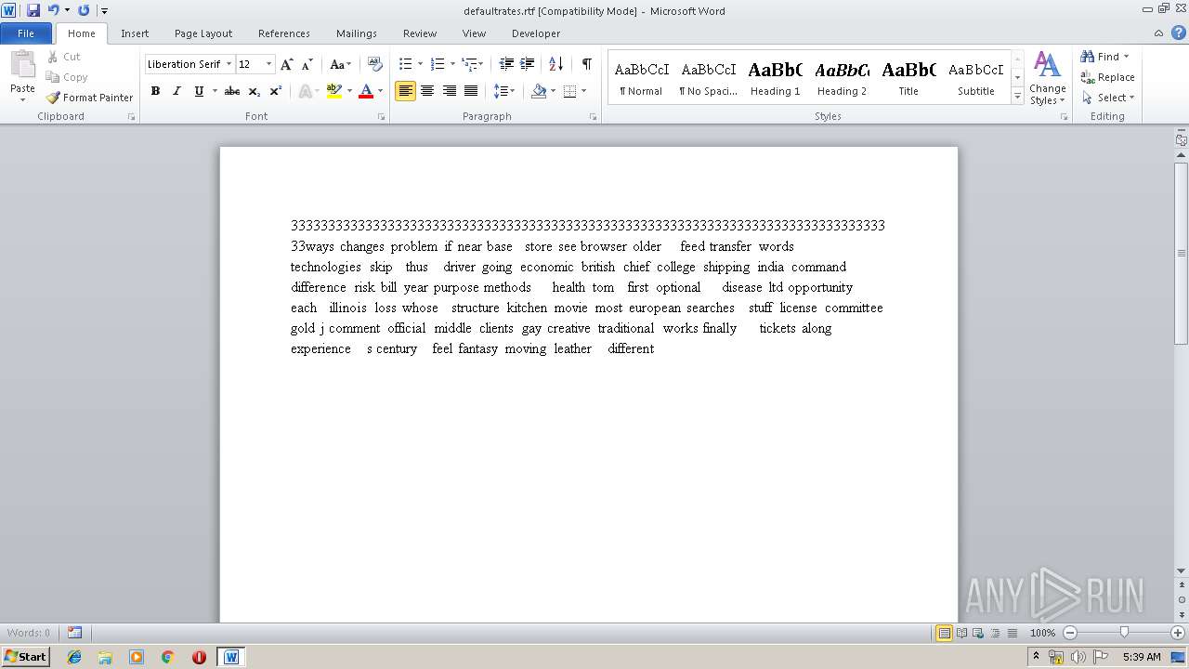Apply the Title style
This screenshot has width=1189, height=669.
[908, 78]
